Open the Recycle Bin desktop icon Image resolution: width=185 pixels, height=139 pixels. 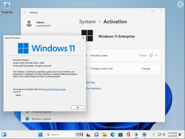click(7, 8)
